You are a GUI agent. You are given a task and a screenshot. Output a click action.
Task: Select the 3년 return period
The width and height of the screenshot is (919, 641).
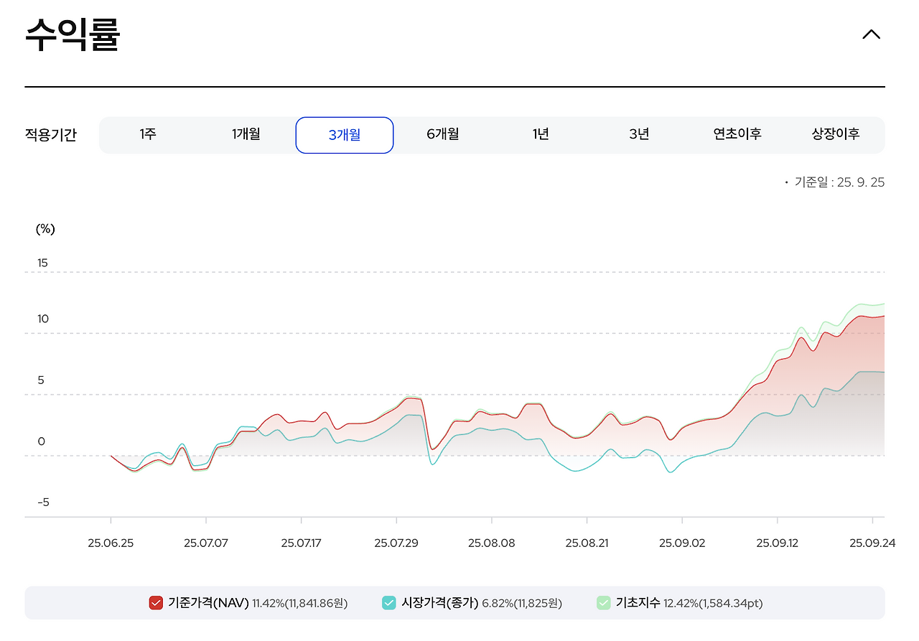639,135
